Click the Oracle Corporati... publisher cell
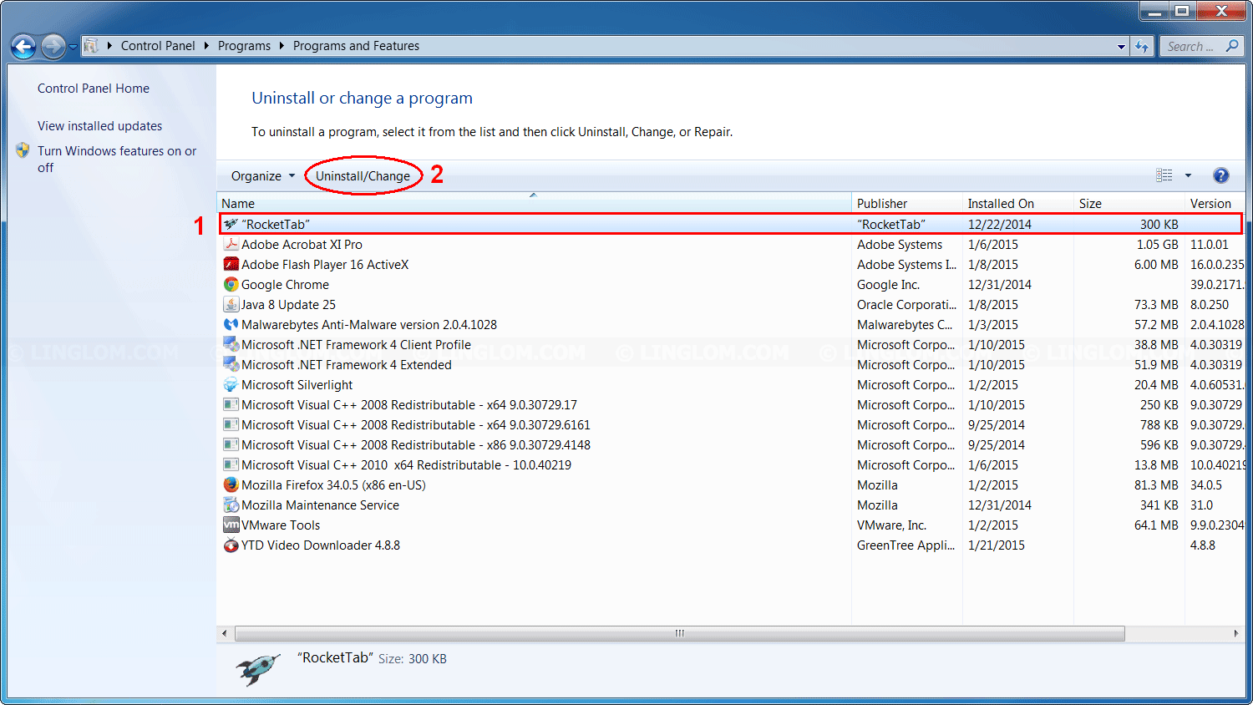 pyautogui.click(x=907, y=304)
